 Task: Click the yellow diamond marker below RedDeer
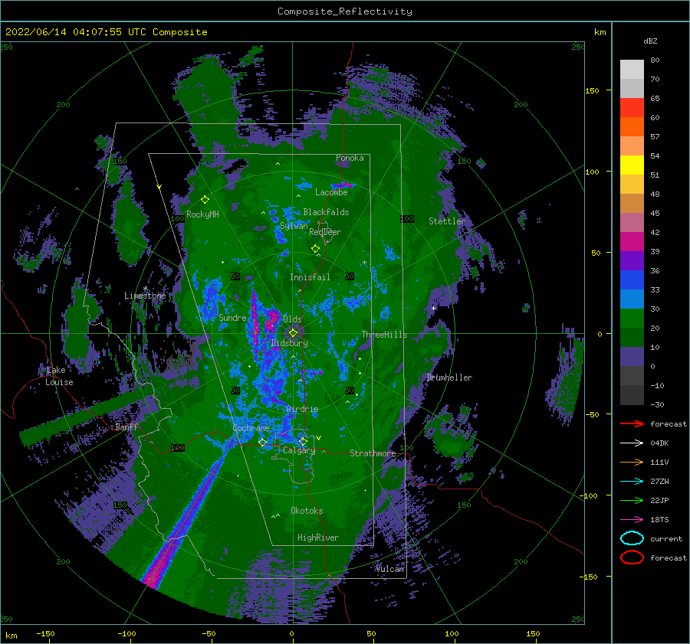coord(316,249)
